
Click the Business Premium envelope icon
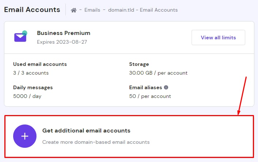pos(20,37)
